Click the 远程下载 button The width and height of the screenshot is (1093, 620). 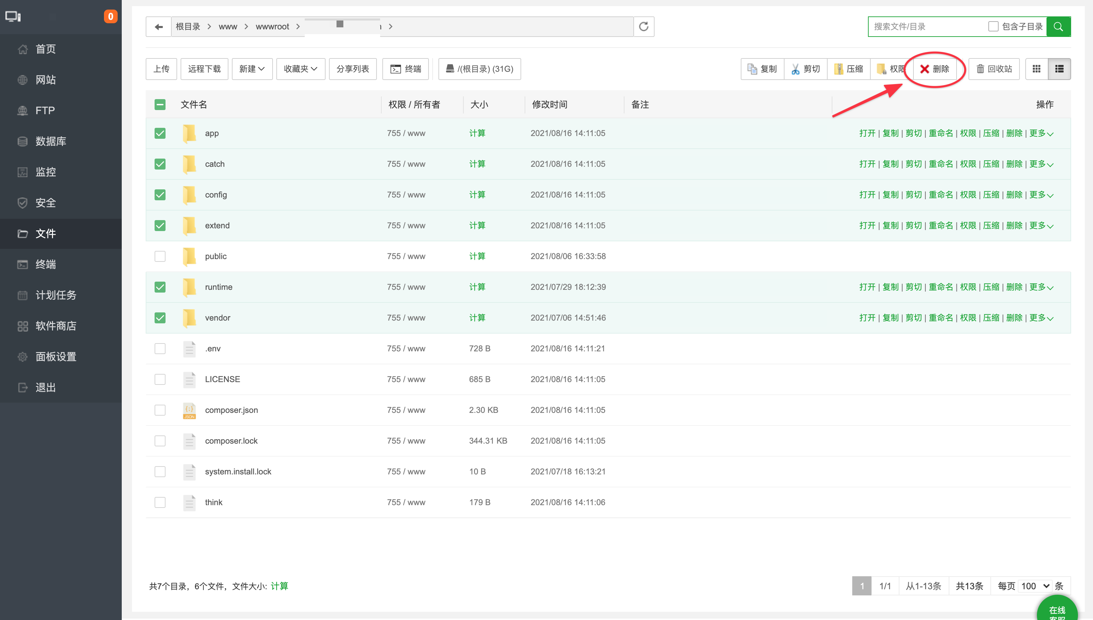click(x=205, y=69)
